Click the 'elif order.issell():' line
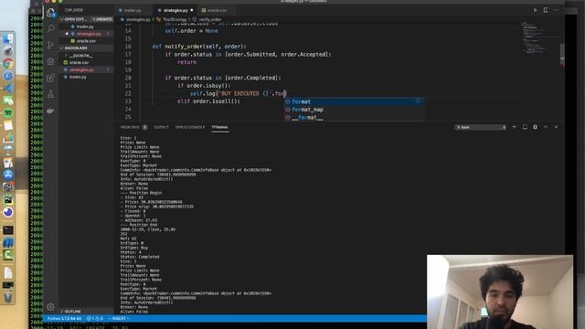This screenshot has height=329, width=585. (x=208, y=101)
